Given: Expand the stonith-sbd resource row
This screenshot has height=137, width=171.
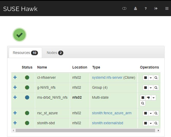Looking at the screenshot, I should pyautogui.click(x=15, y=123).
